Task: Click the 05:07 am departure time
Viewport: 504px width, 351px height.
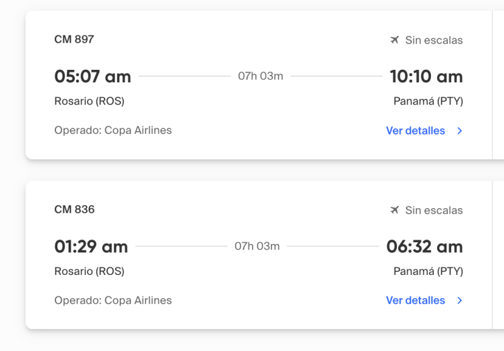Action: click(93, 77)
